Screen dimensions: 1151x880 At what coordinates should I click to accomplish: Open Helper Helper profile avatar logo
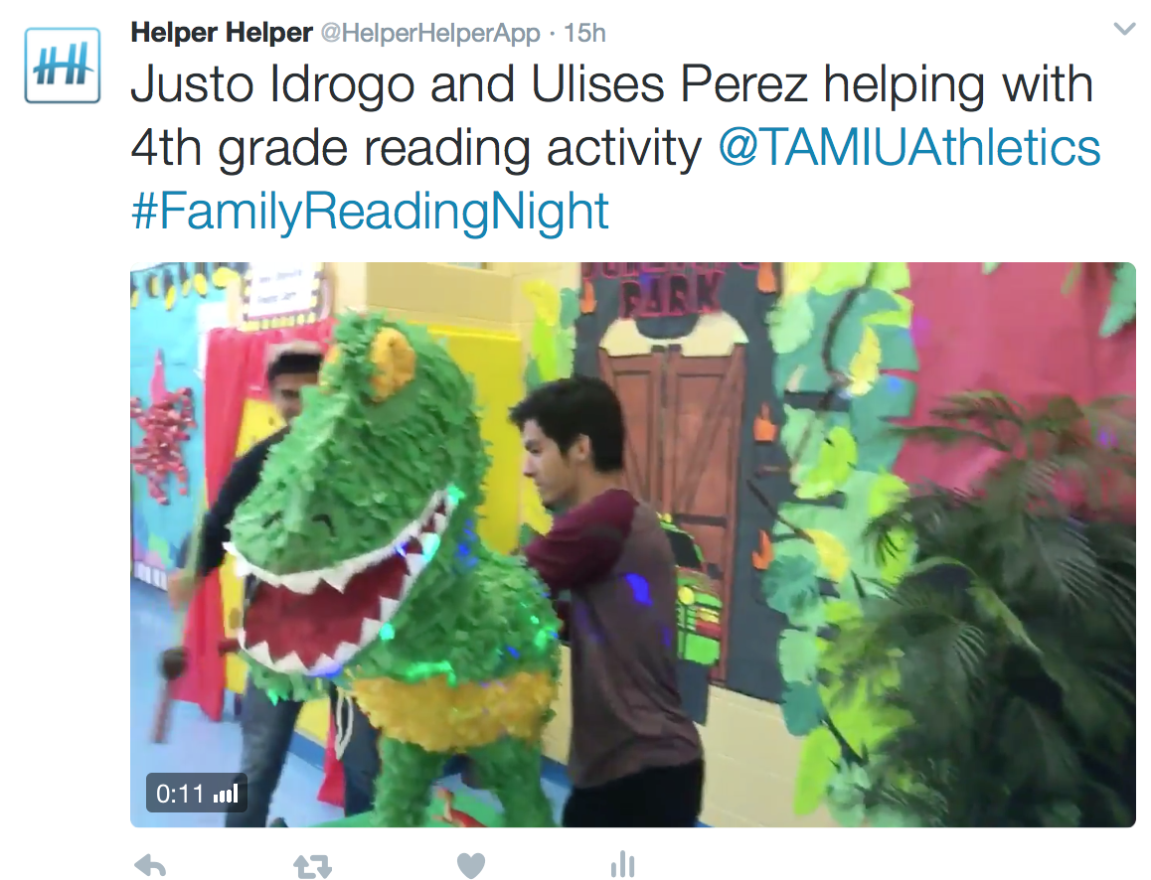[x=63, y=66]
